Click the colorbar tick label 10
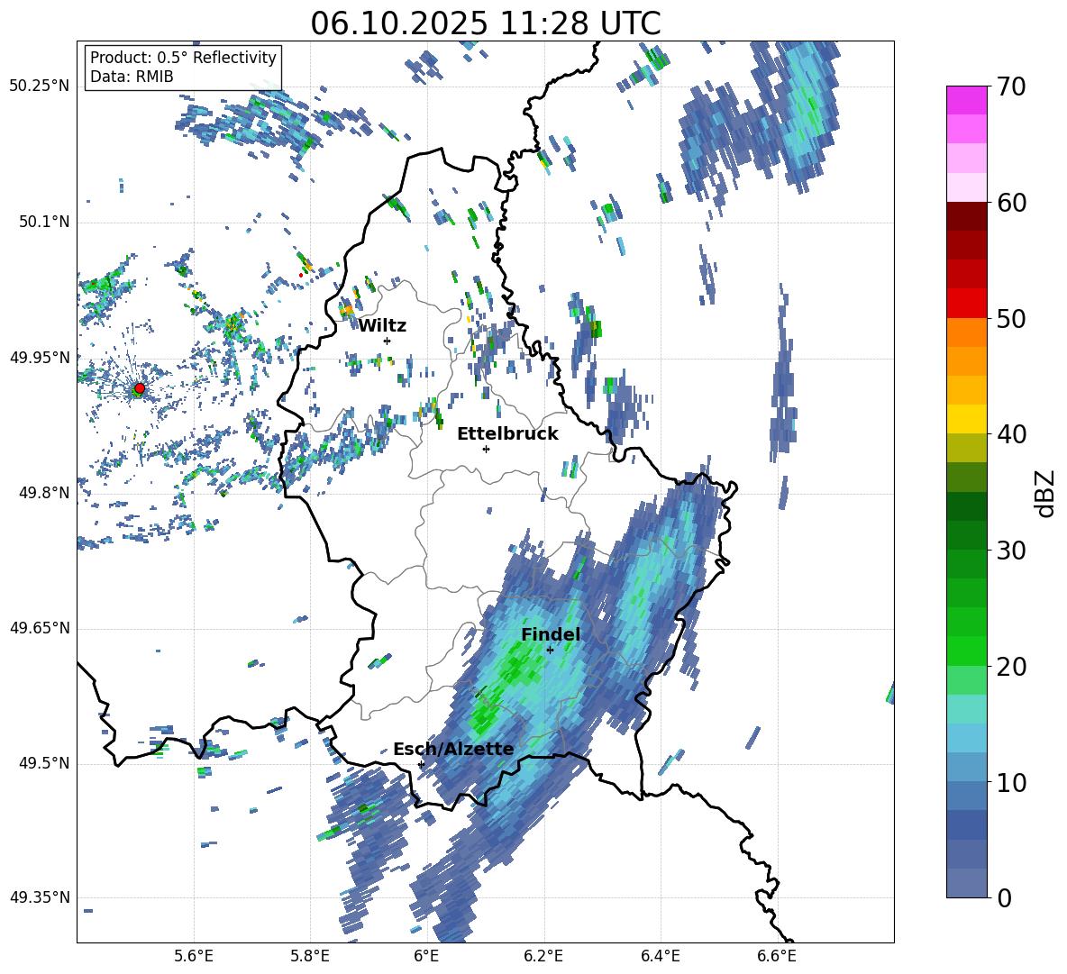Image resolution: width=1067 pixels, height=974 pixels. pyautogui.click(x=1011, y=782)
